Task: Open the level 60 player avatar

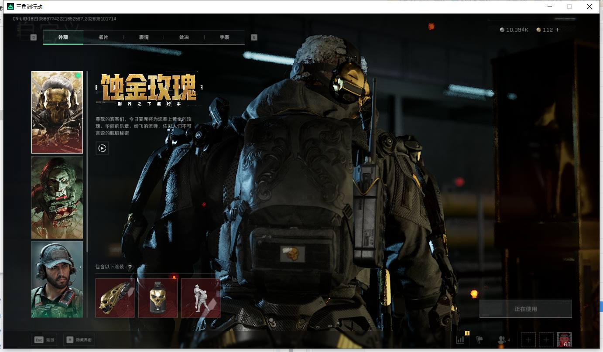Action: (x=564, y=339)
